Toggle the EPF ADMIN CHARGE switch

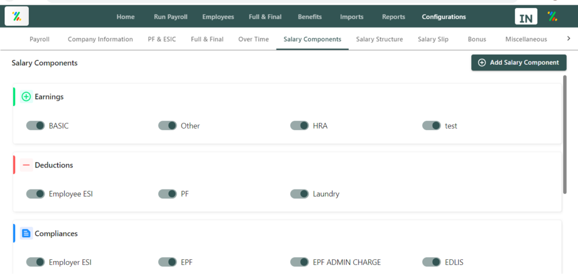(299, 262)
